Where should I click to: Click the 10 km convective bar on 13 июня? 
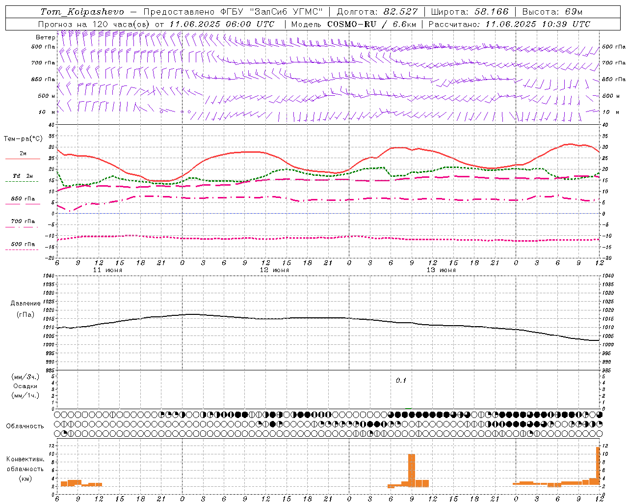tap(412, 470)
